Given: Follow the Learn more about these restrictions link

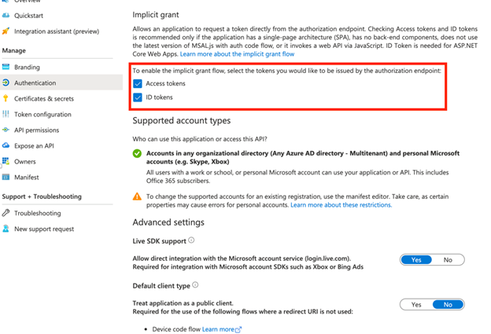Looking at the screenshot, I should [x=341, y=205].
